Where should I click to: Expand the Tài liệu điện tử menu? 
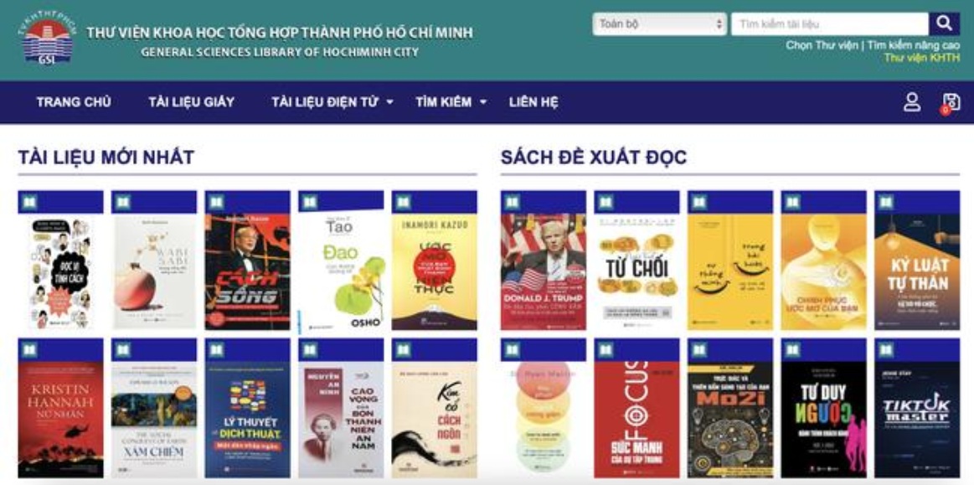[x=332, y=102]
